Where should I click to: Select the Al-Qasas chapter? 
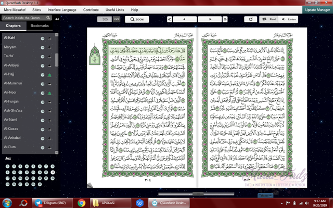tap(11, 129)
